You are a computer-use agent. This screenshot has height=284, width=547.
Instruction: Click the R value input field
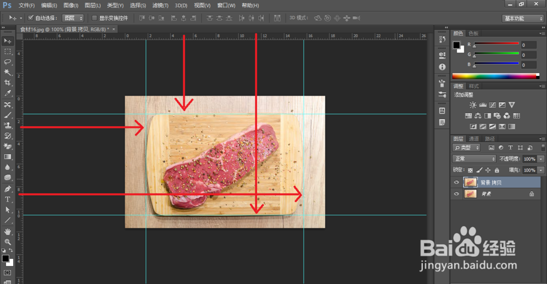(528, 45)
